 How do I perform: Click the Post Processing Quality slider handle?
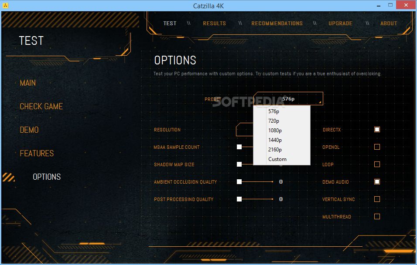coord(239,199)
